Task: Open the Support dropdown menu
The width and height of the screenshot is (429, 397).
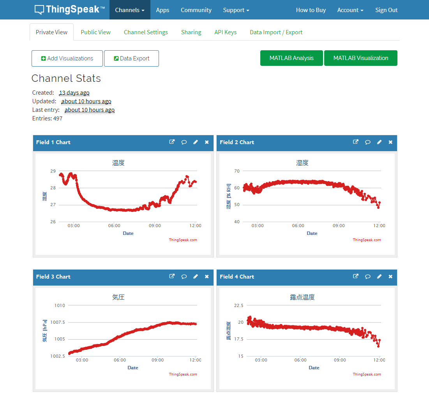Action: tap(236, 10)
